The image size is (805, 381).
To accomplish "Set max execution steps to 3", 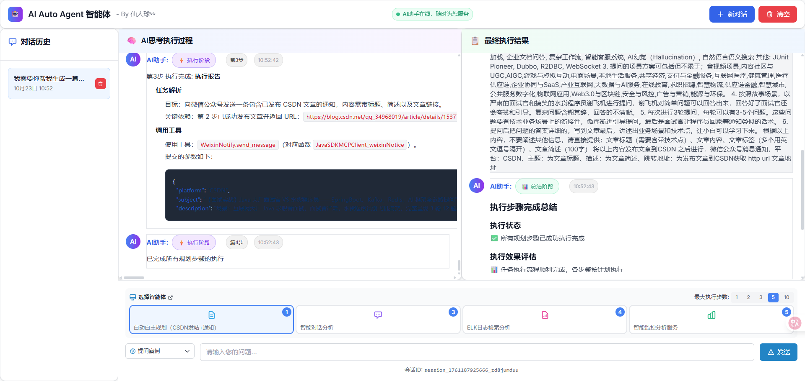I will [761, 297].
